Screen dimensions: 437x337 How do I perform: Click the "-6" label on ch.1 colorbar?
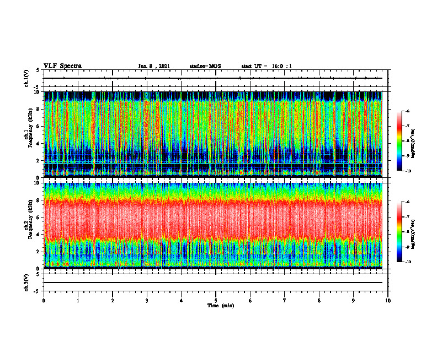pos(407,111)
